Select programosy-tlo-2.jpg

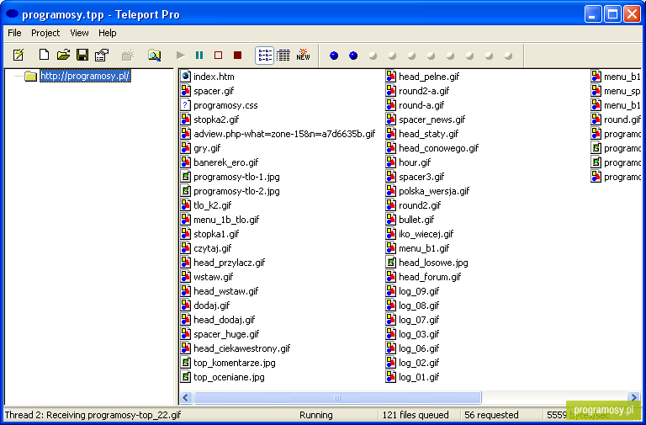[x=236, y=191]
